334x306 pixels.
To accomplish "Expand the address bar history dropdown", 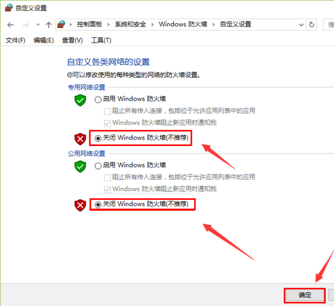I will [x=301, y=25].
